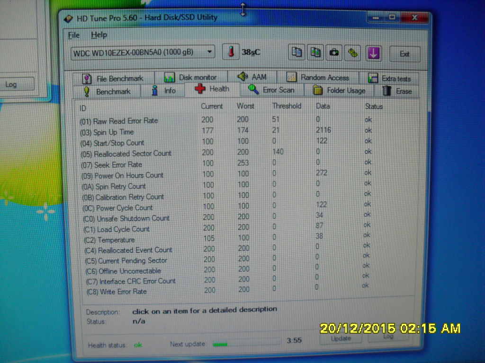This screenshot has width=485, height=363.
Task: Select the Seek Error Rate row
Action: tap(226, 164)
